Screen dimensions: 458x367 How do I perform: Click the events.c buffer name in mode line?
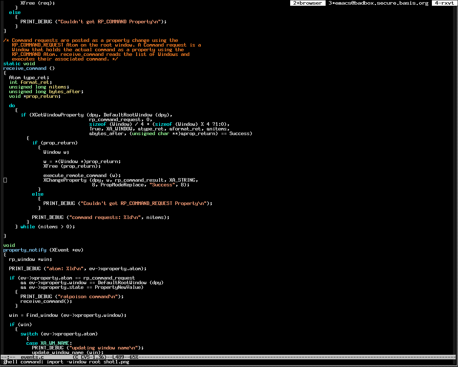tap(32, 357)
